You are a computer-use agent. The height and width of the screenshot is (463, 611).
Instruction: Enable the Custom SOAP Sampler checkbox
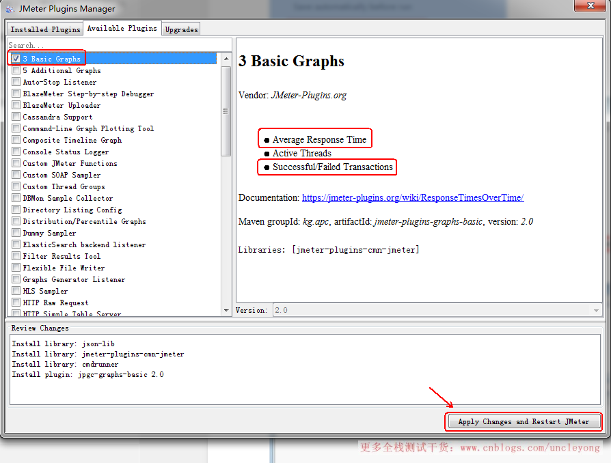tap(16, 175)
